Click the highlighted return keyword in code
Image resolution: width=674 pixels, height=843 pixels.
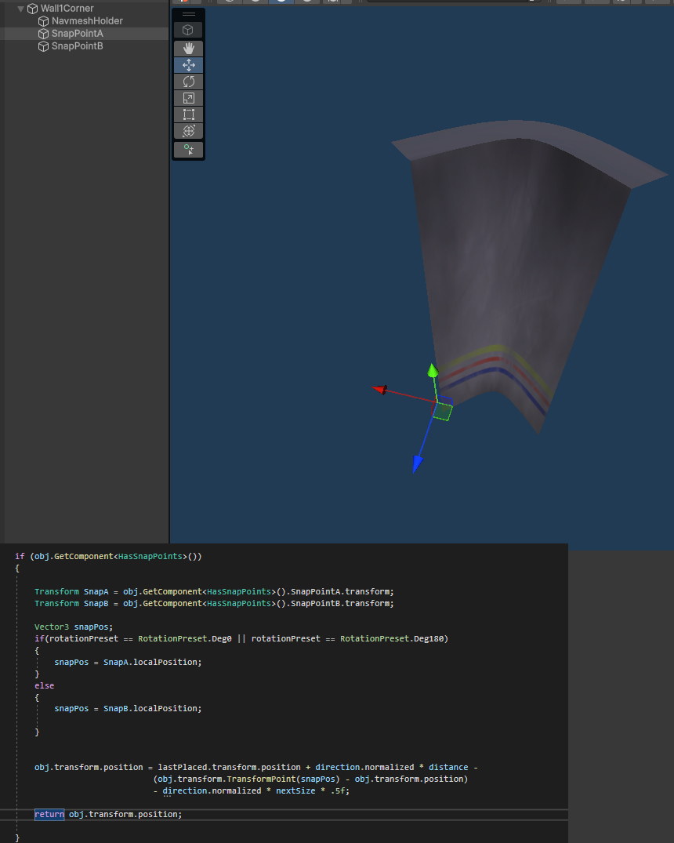(49, 814)
